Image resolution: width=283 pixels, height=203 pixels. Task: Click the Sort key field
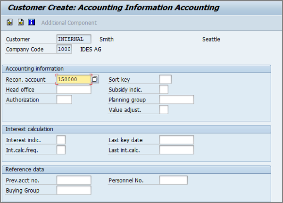(165, 79)
